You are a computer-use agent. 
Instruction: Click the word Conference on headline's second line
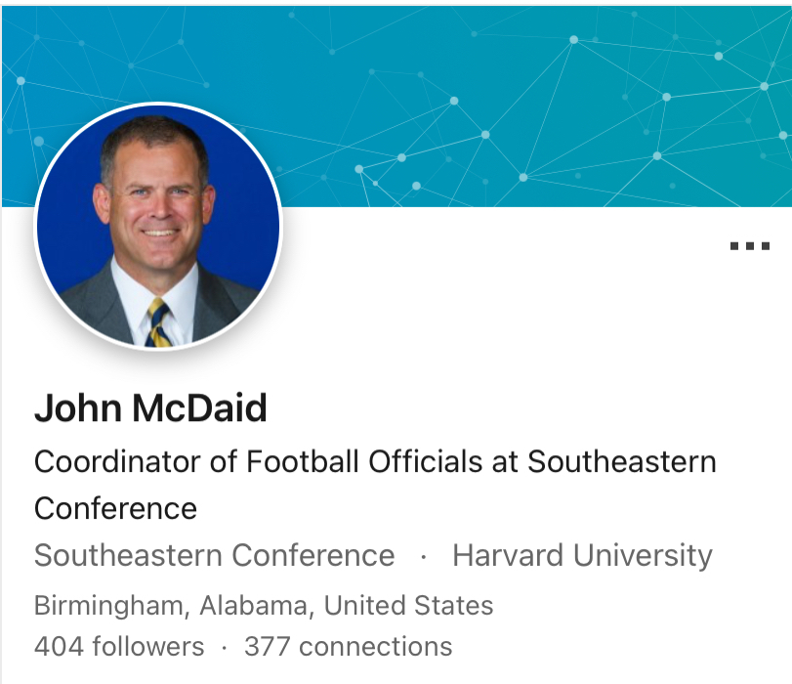click(115, 508)
